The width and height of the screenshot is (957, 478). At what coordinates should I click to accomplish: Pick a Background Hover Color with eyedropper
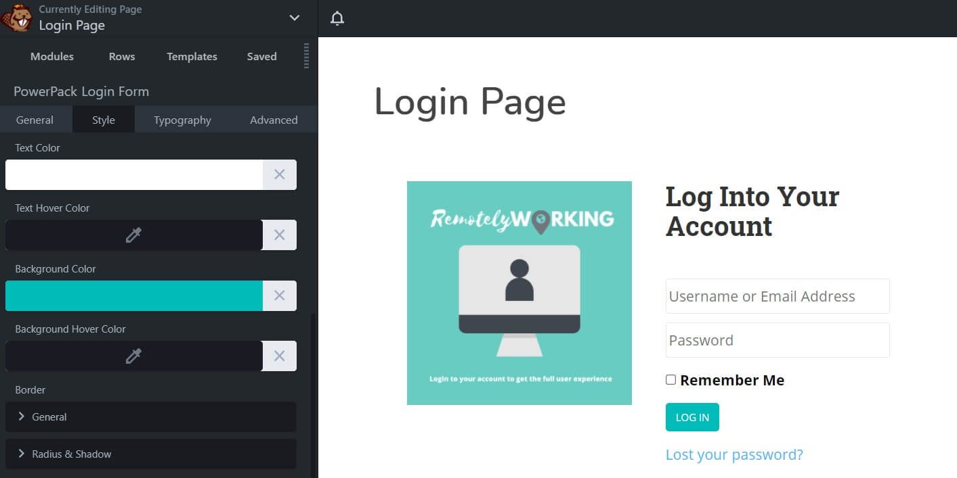coord(133,356)
